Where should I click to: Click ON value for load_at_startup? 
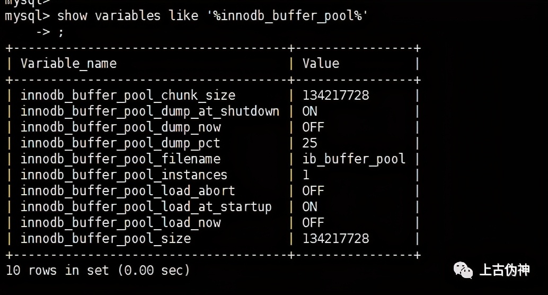pos(310,206)
